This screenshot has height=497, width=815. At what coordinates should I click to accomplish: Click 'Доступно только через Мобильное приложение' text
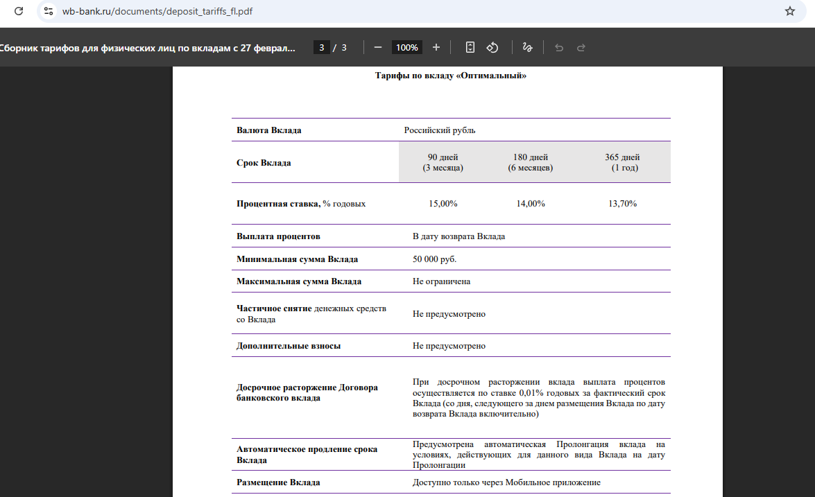pos(506,482)
